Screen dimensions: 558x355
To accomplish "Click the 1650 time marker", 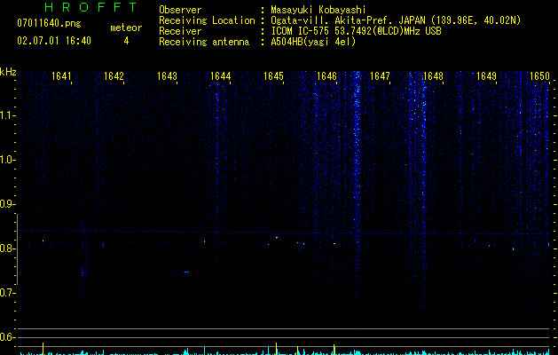I will tap(540, 76).
